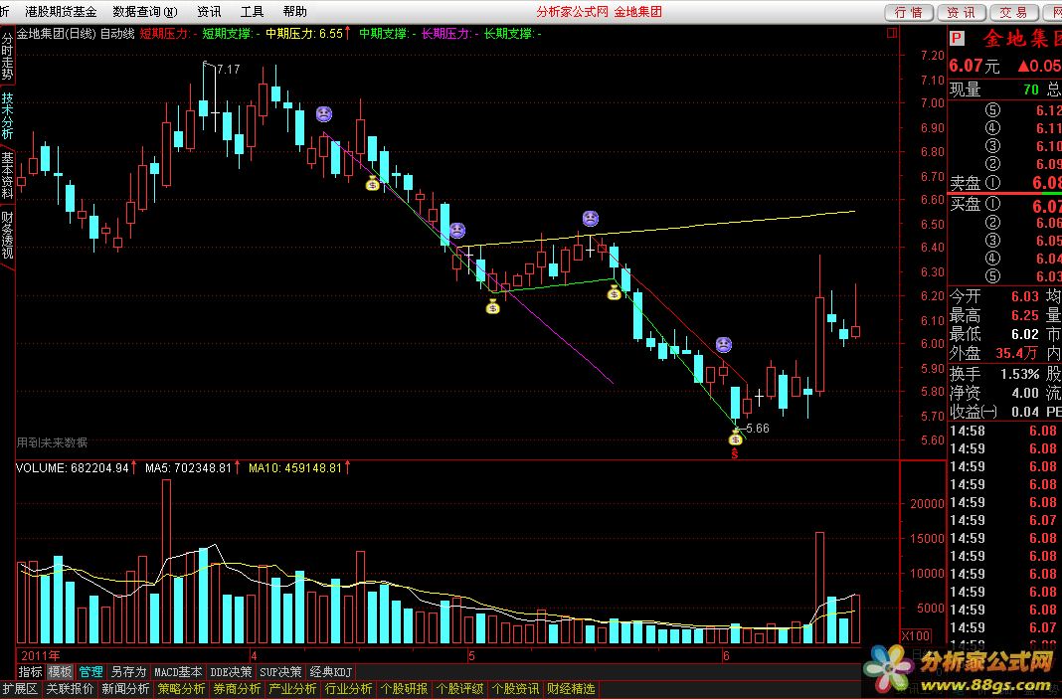Click the 另存为 tab below the chart

[x=128, y=671]
